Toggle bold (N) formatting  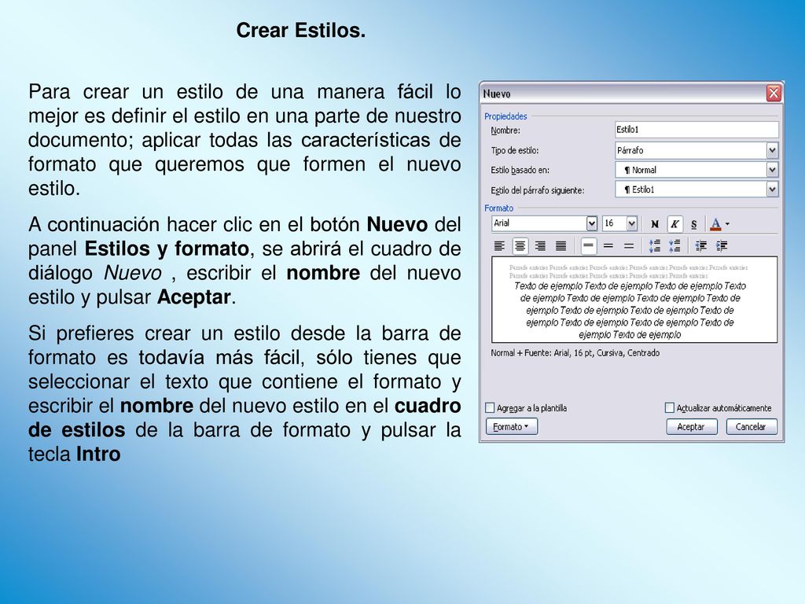pyautogui.click(x=655, y=224)
